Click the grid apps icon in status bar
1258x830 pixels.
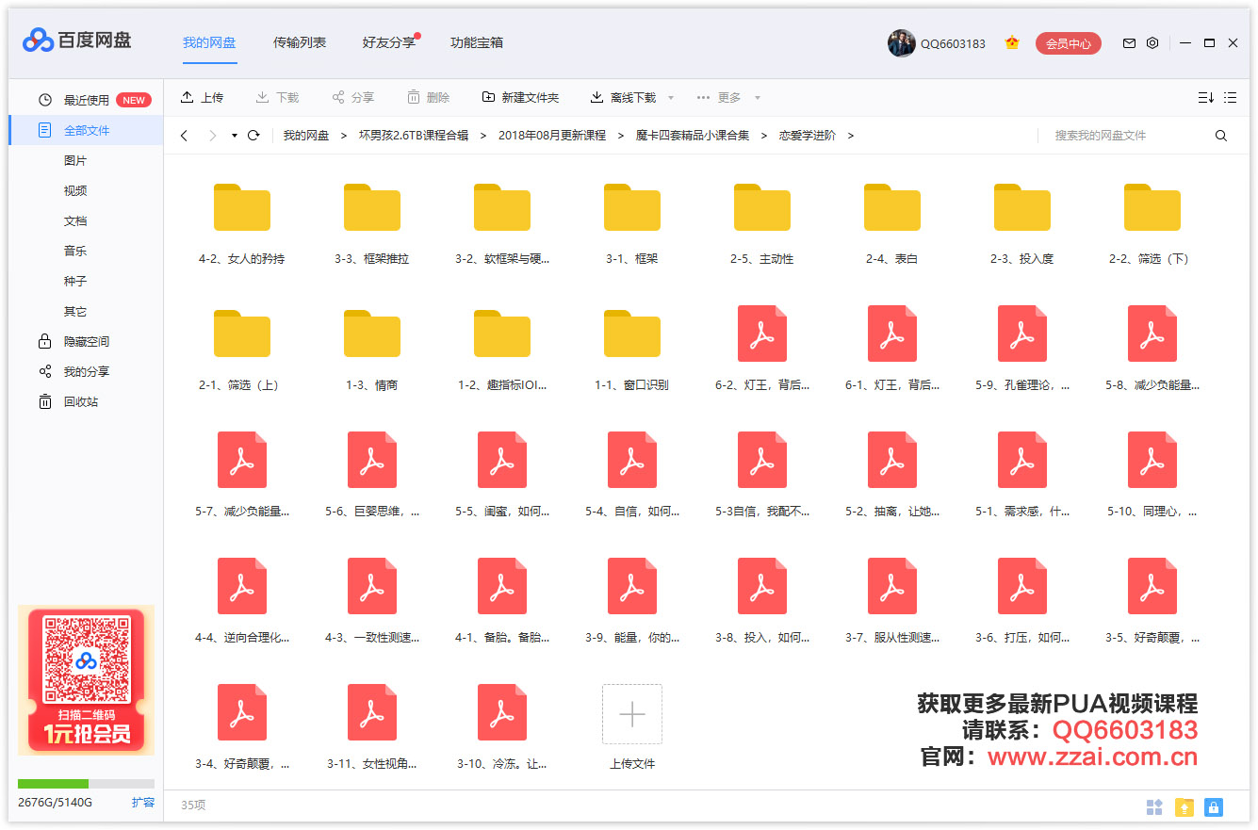pos(1154,807)
